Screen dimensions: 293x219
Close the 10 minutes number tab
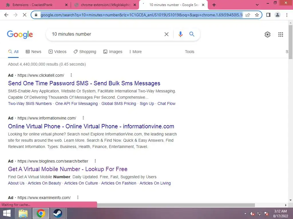click(203, 5)
